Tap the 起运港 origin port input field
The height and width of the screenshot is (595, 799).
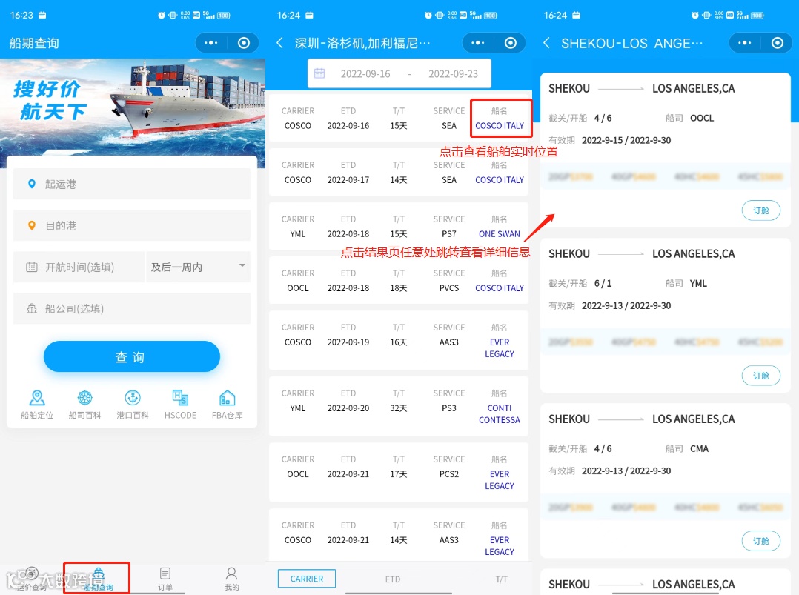point(131,184)
